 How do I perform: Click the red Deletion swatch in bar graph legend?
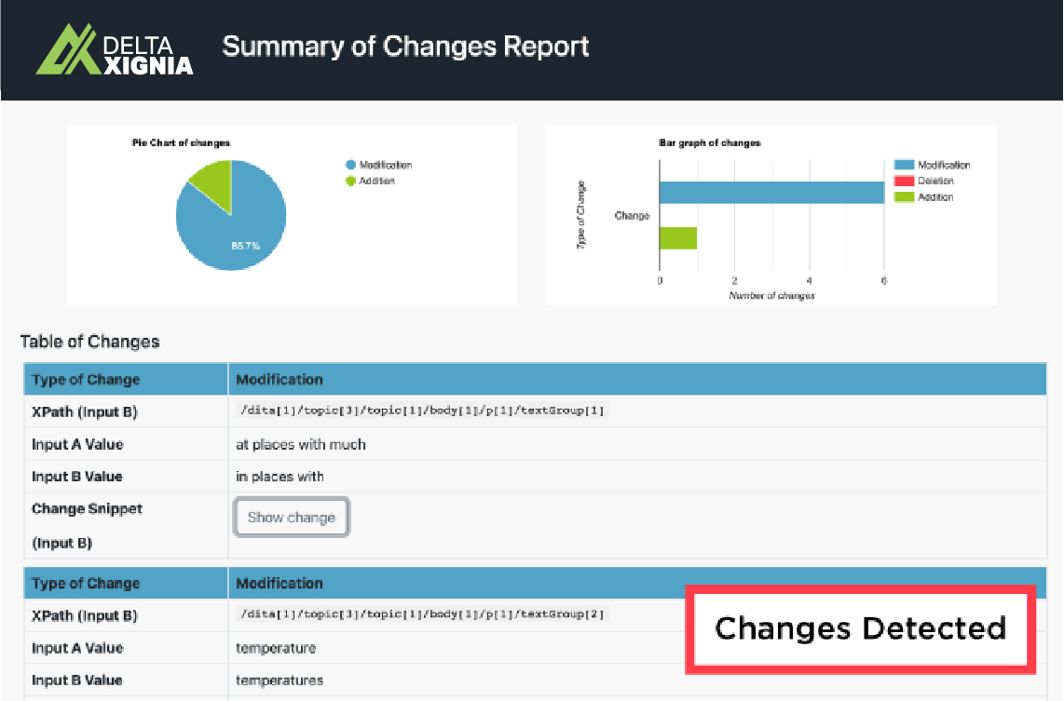(x=904, y=181)
